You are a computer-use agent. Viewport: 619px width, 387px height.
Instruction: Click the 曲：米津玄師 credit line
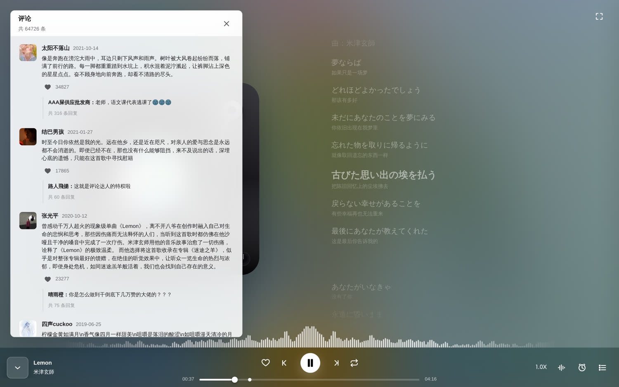tap(353, 43)
